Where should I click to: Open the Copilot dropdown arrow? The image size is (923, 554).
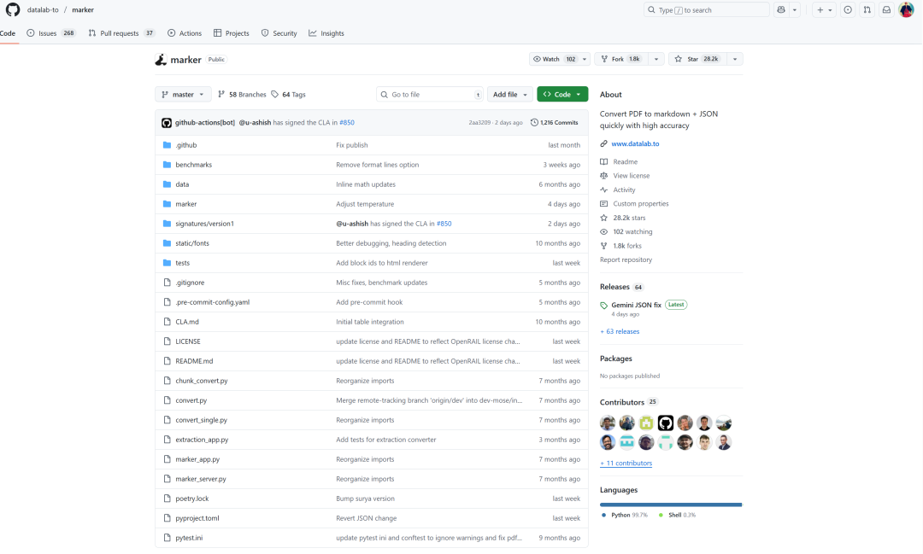[x=795, y=10]
